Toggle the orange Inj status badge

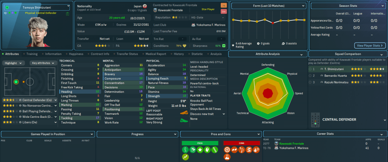223,6
